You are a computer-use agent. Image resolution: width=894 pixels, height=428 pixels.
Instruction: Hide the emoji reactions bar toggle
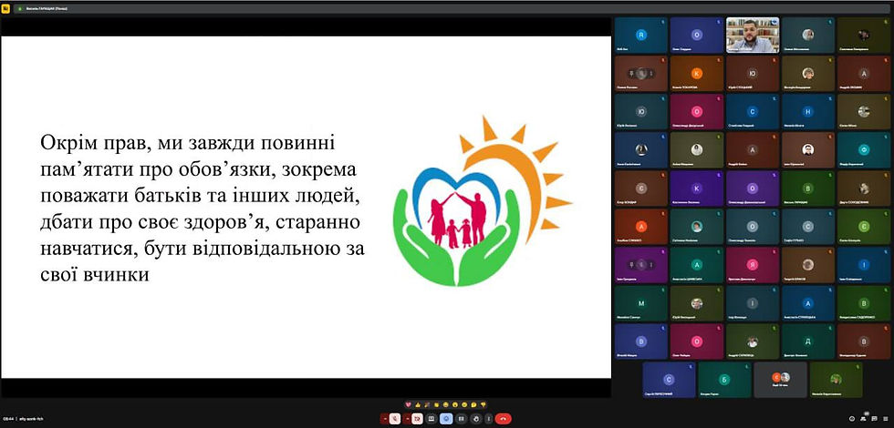click(x=446, y=419)
